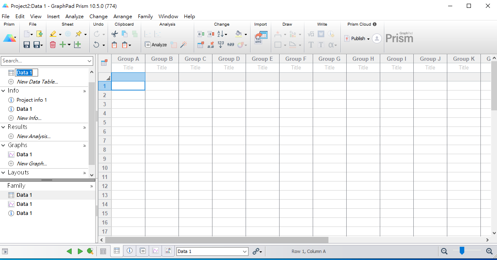Toggle the gallery view icon in status bar
The height and width of the screenshot is (260, 497).
click(103, 251)
